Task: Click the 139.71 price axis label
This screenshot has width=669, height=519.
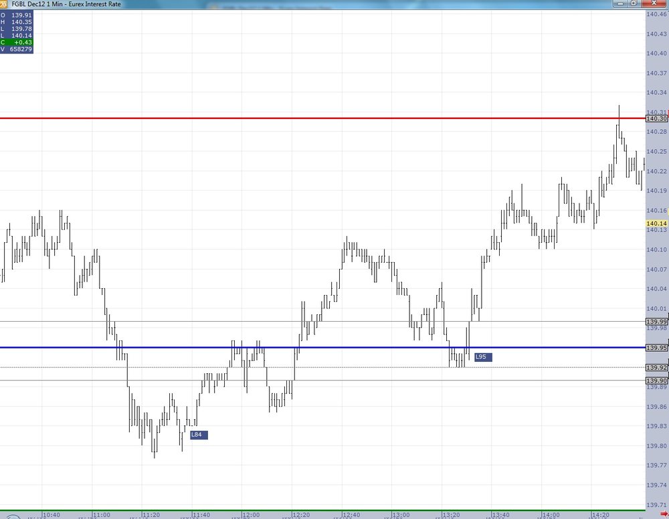Action: [x=657, y=504]
